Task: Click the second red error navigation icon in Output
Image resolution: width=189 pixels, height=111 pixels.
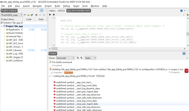Action: [82, 58]
